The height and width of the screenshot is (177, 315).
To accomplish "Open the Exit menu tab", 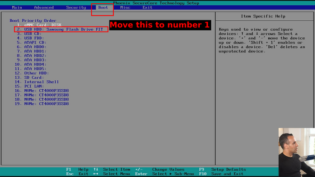I will (x=147, y=8).
